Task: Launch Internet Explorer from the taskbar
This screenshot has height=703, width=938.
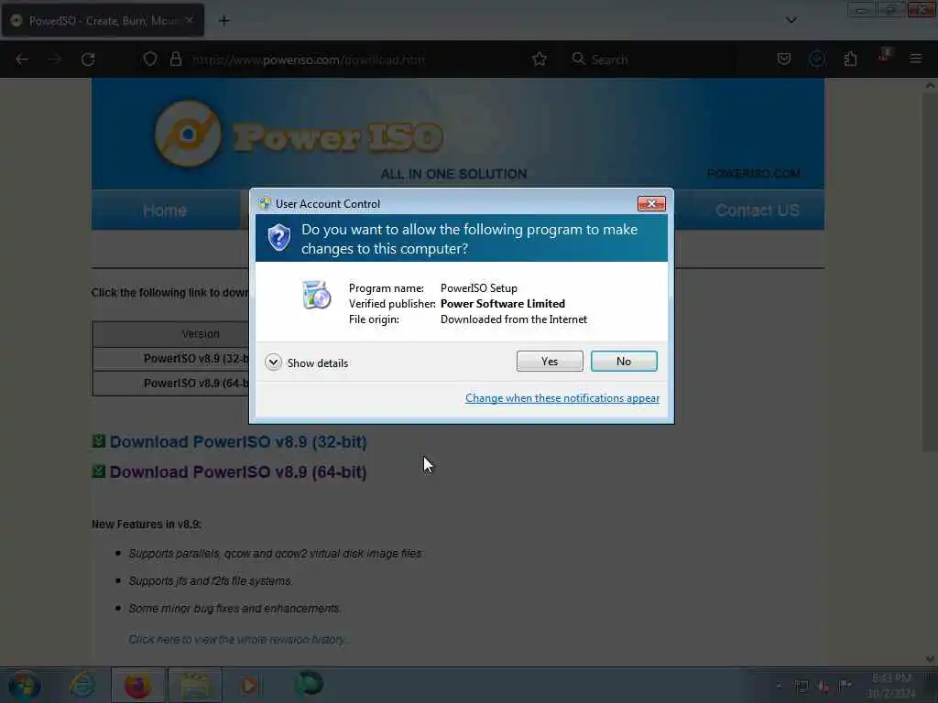Action: coord(82,685)
